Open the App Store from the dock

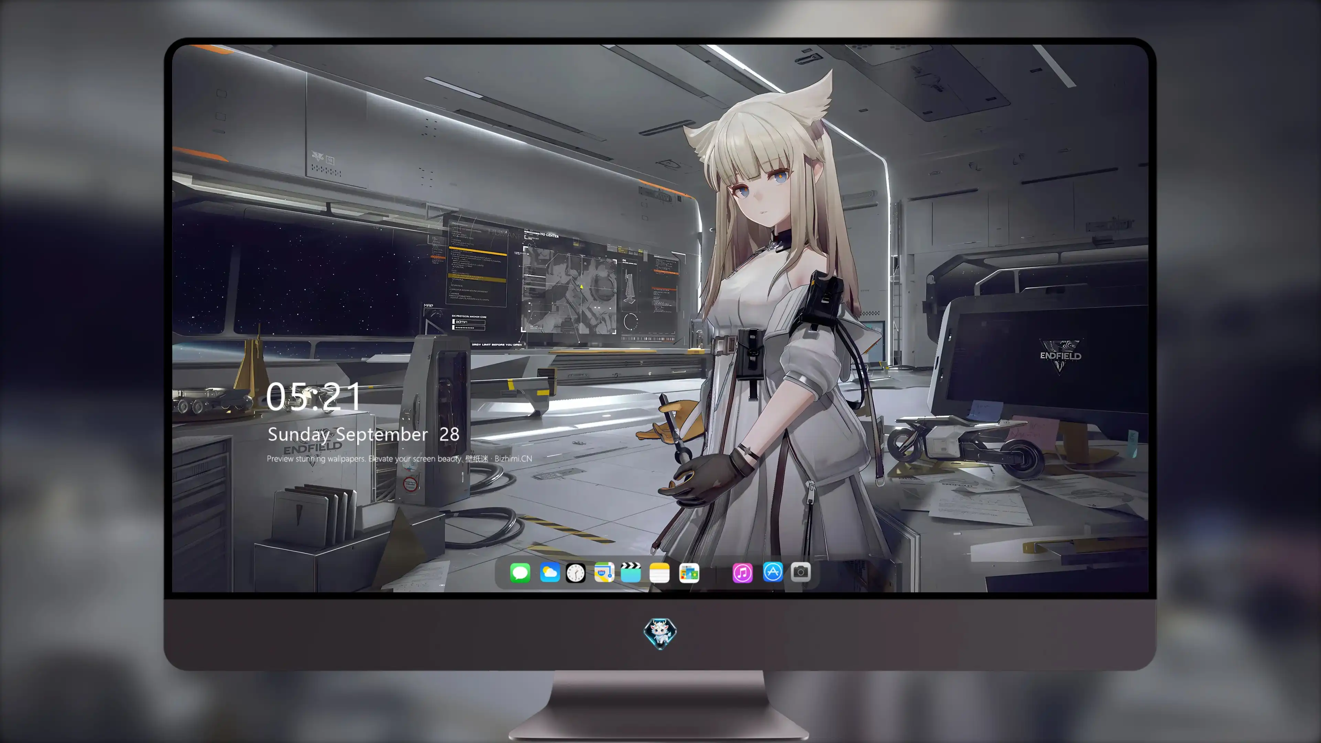(x=773, y=572)
